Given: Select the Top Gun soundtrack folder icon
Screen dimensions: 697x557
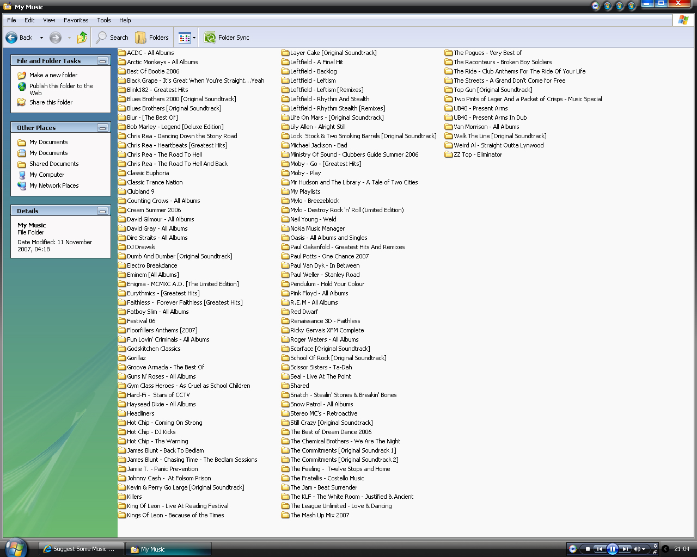Looking at the screenshot, I should (x=449, y=90).
